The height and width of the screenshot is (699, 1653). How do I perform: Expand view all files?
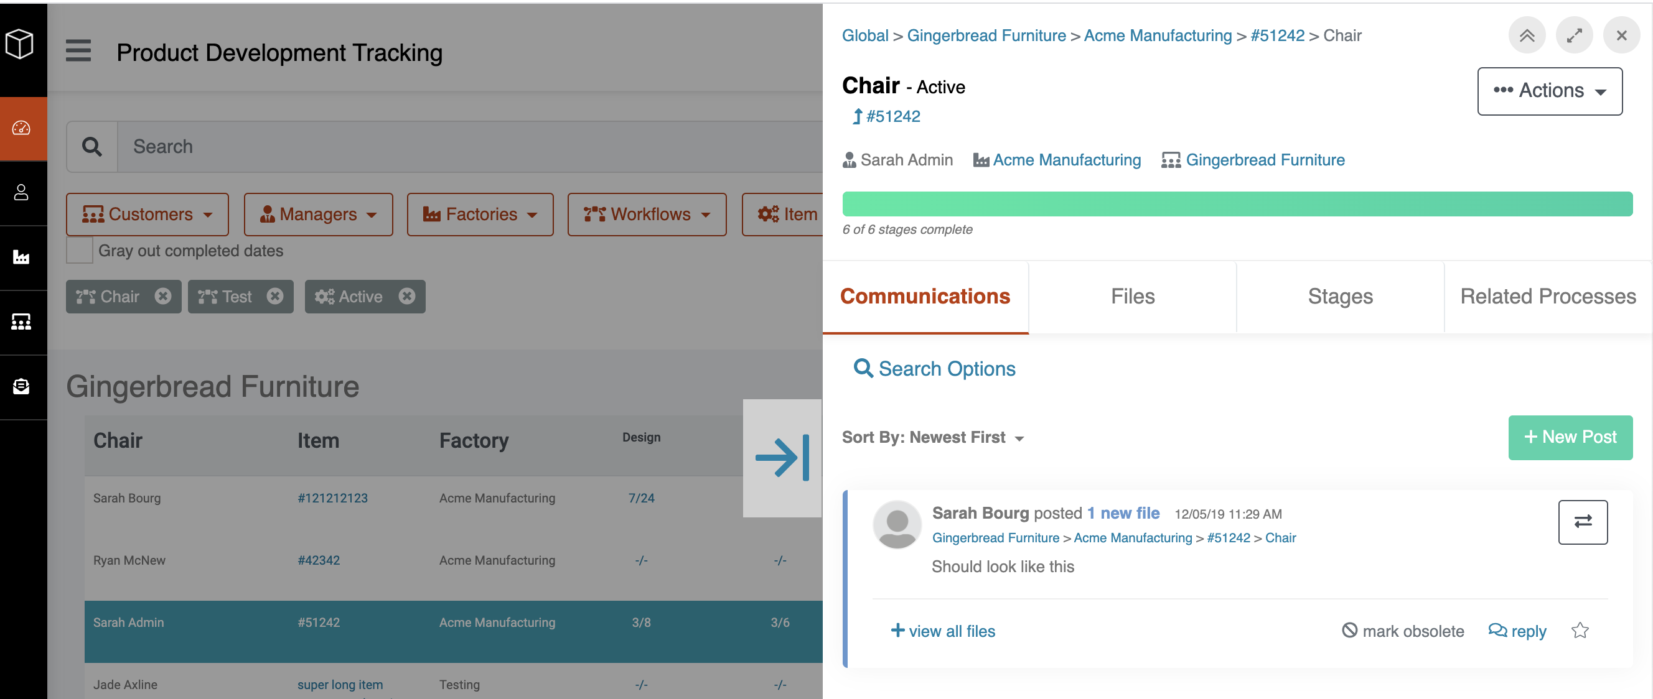point(943,631)
